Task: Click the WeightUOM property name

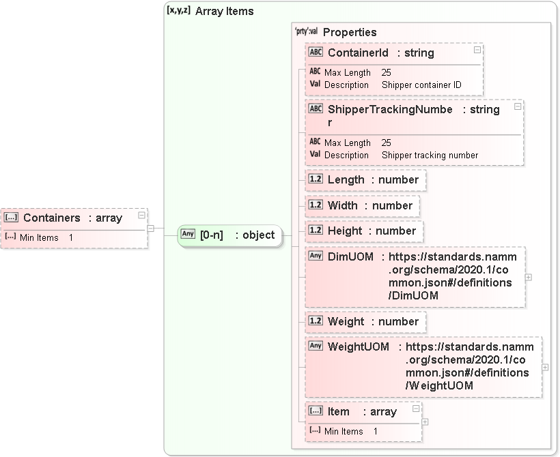Action: coord(359,347)
